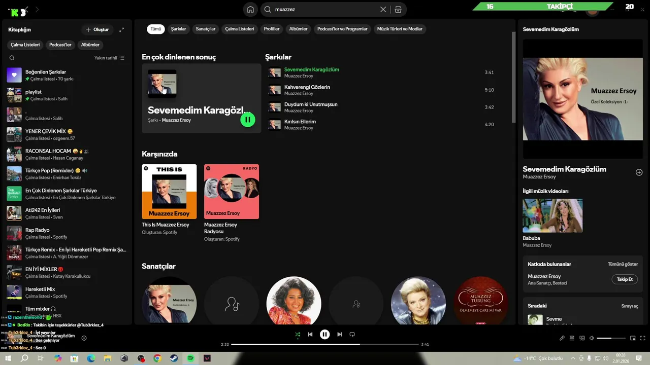Viewport: 650px width, 365px height.
Task: Switch to the Sanatçılar tab
Action: (x=206, y=29)
